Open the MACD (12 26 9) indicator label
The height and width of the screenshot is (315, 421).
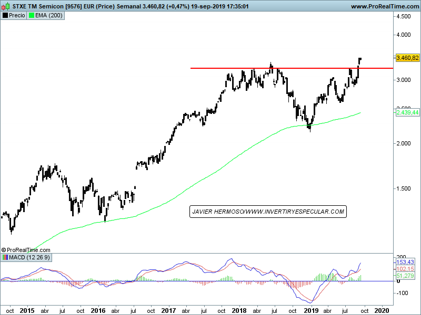click(x=29, y=257)
